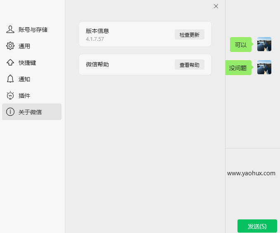Click the version number 4.1.7.57
Viewport: 280px width, 233px height.
(95, 39)
